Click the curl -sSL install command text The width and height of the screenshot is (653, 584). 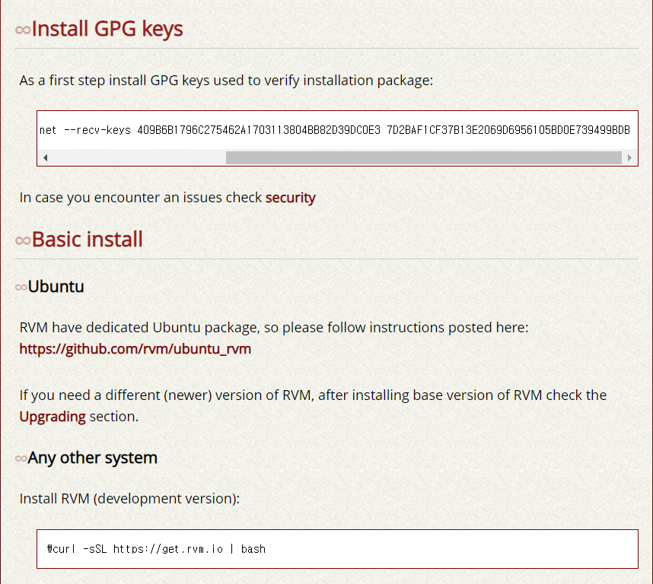click(x=156, y=548)
